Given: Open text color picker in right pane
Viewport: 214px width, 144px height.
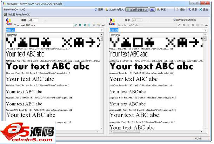Looking at the screenshot, I should pyautogui.click(x=198, y=25).
